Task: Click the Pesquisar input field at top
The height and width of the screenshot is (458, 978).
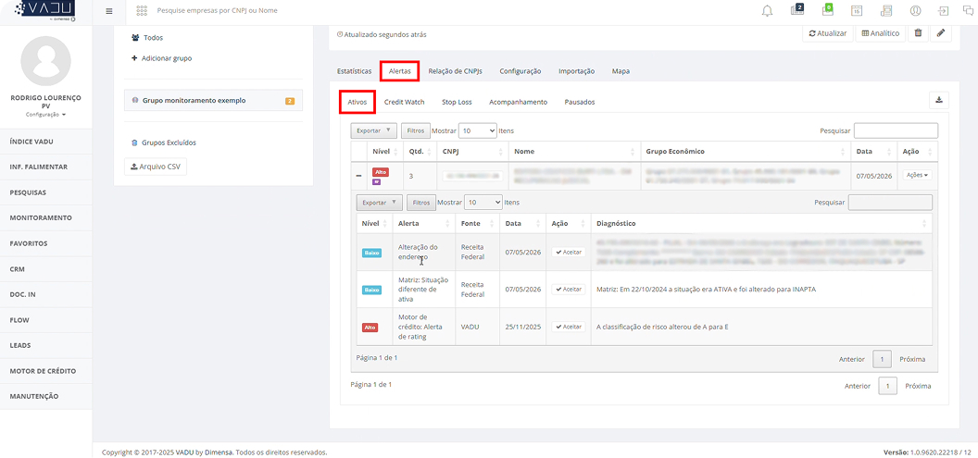Action: (x=896, y=130)
